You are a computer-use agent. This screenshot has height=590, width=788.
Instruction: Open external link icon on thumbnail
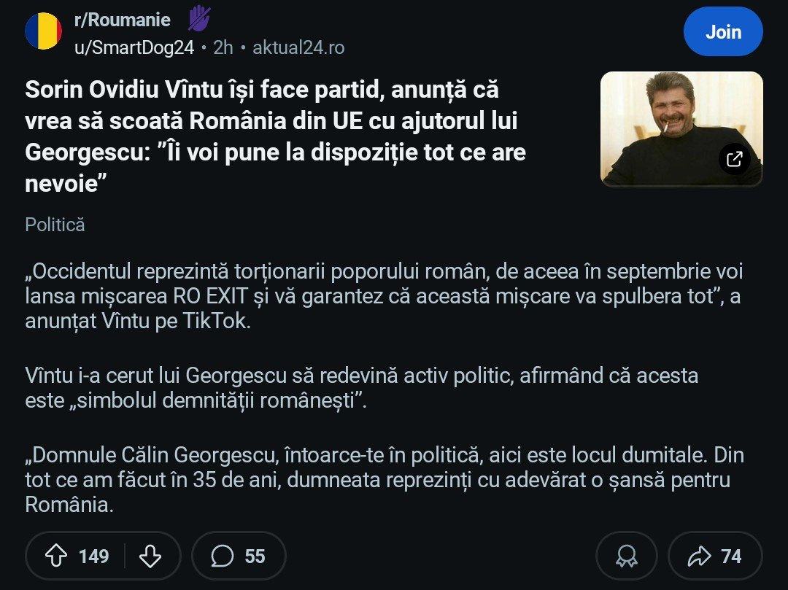click(735, 159)
